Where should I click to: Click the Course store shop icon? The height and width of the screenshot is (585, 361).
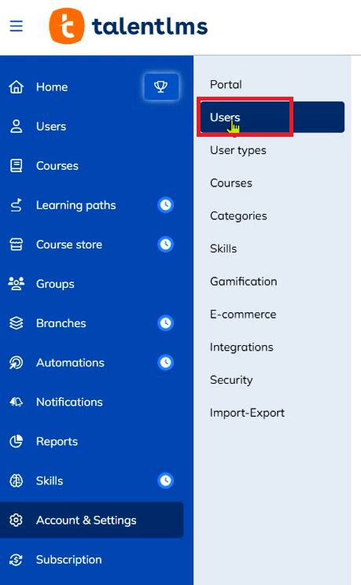pos(16,245)
